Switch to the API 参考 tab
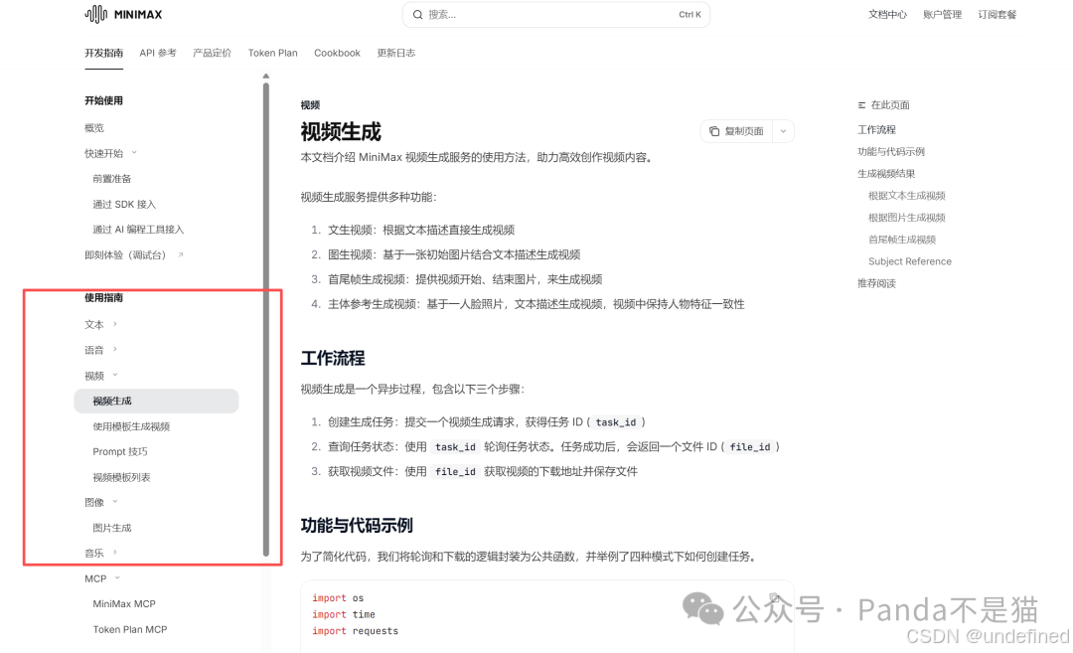This screenshot has width=1073, height=653. point(158,53)
